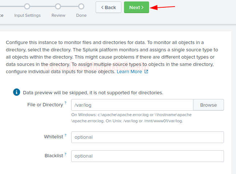Click the Whitelist help question mark

[x=65, y=135]
